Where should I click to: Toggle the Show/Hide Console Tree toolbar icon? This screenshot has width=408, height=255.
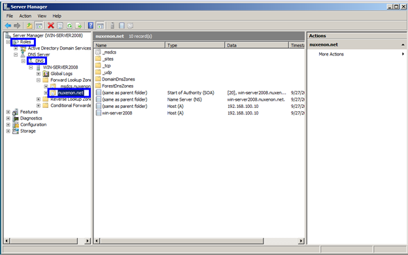[39, 25]
